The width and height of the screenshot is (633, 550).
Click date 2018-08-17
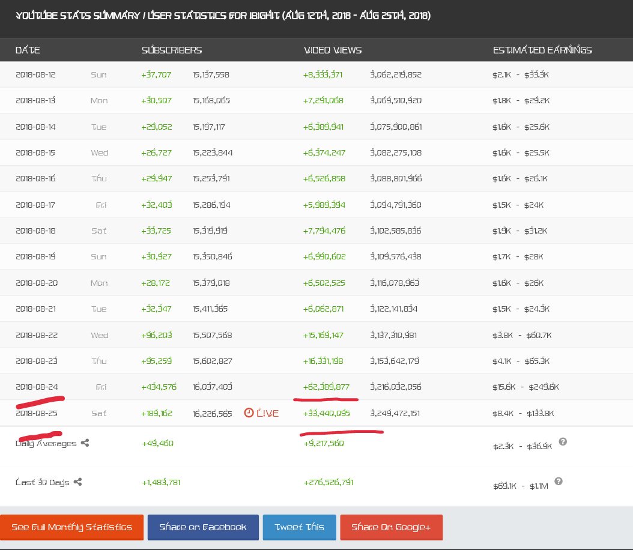tap(35, 205)
